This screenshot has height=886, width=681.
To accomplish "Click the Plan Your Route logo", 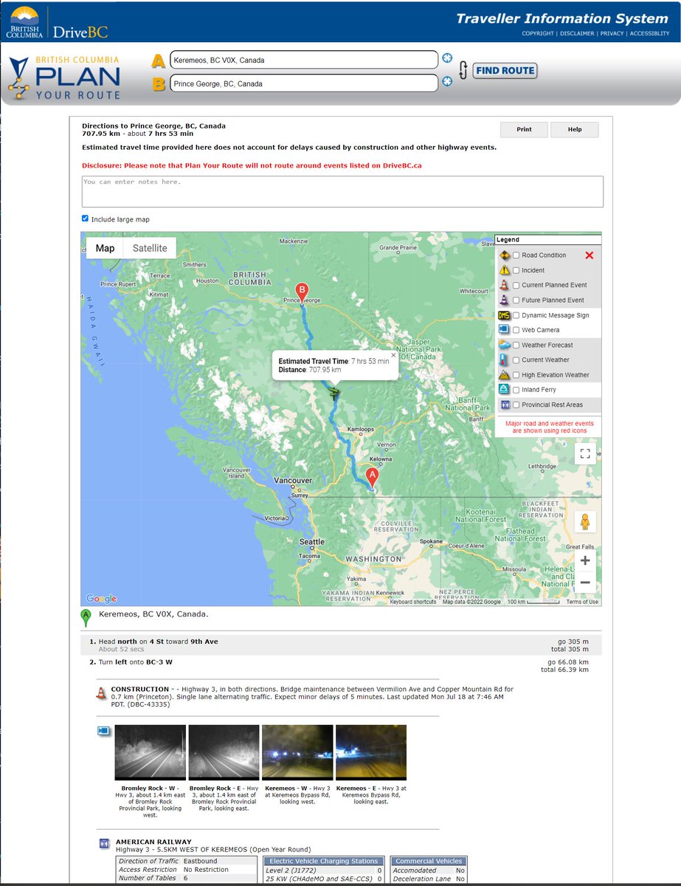I will [64, 76].
